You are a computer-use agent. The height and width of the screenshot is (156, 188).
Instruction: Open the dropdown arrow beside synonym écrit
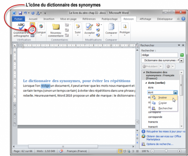175,93
